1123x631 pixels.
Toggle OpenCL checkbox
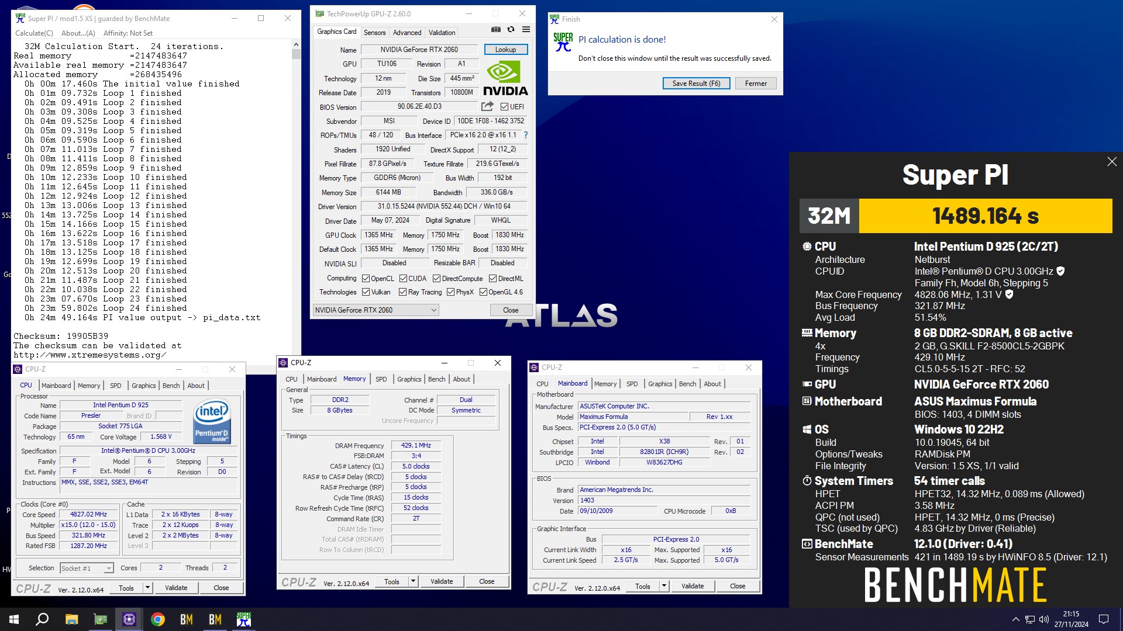coord(366,278)
